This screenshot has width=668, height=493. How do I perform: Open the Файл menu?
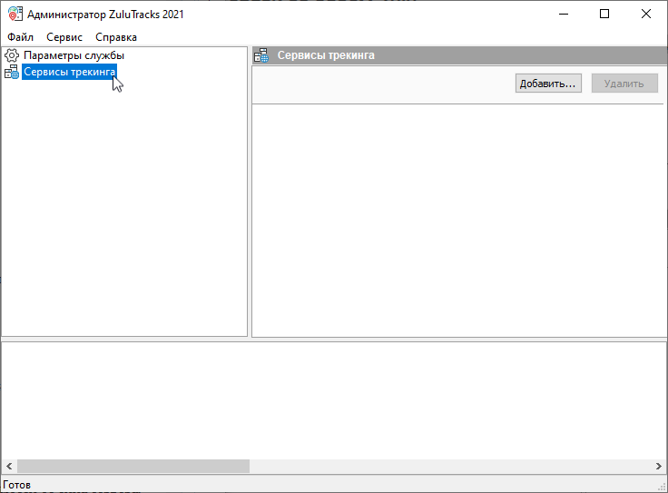pyautogui.click(x=20, y=37)
